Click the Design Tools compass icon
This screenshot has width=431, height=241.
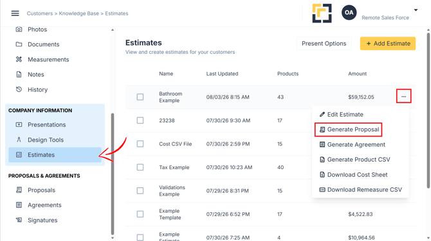point(19,140)
